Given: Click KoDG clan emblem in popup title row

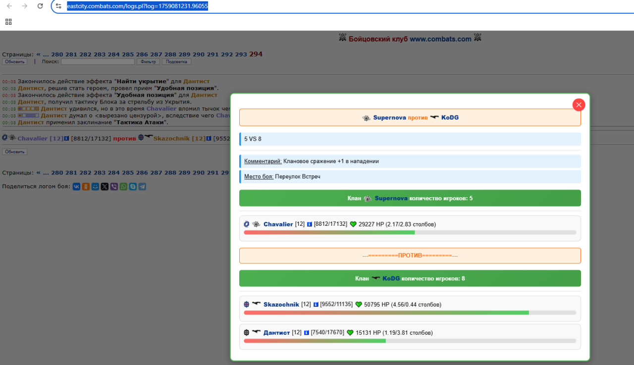Looking at the screenshot, I should click(434, 118).
